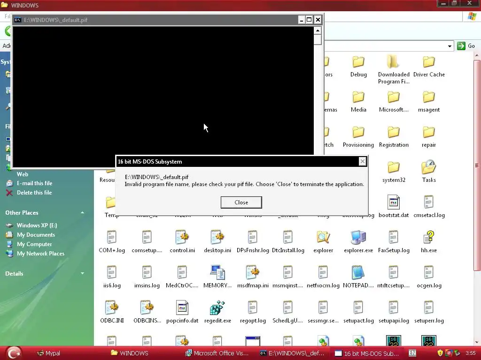Click Close in the 16 bit MS-DOS Subsystem dialog

point(241,202)
